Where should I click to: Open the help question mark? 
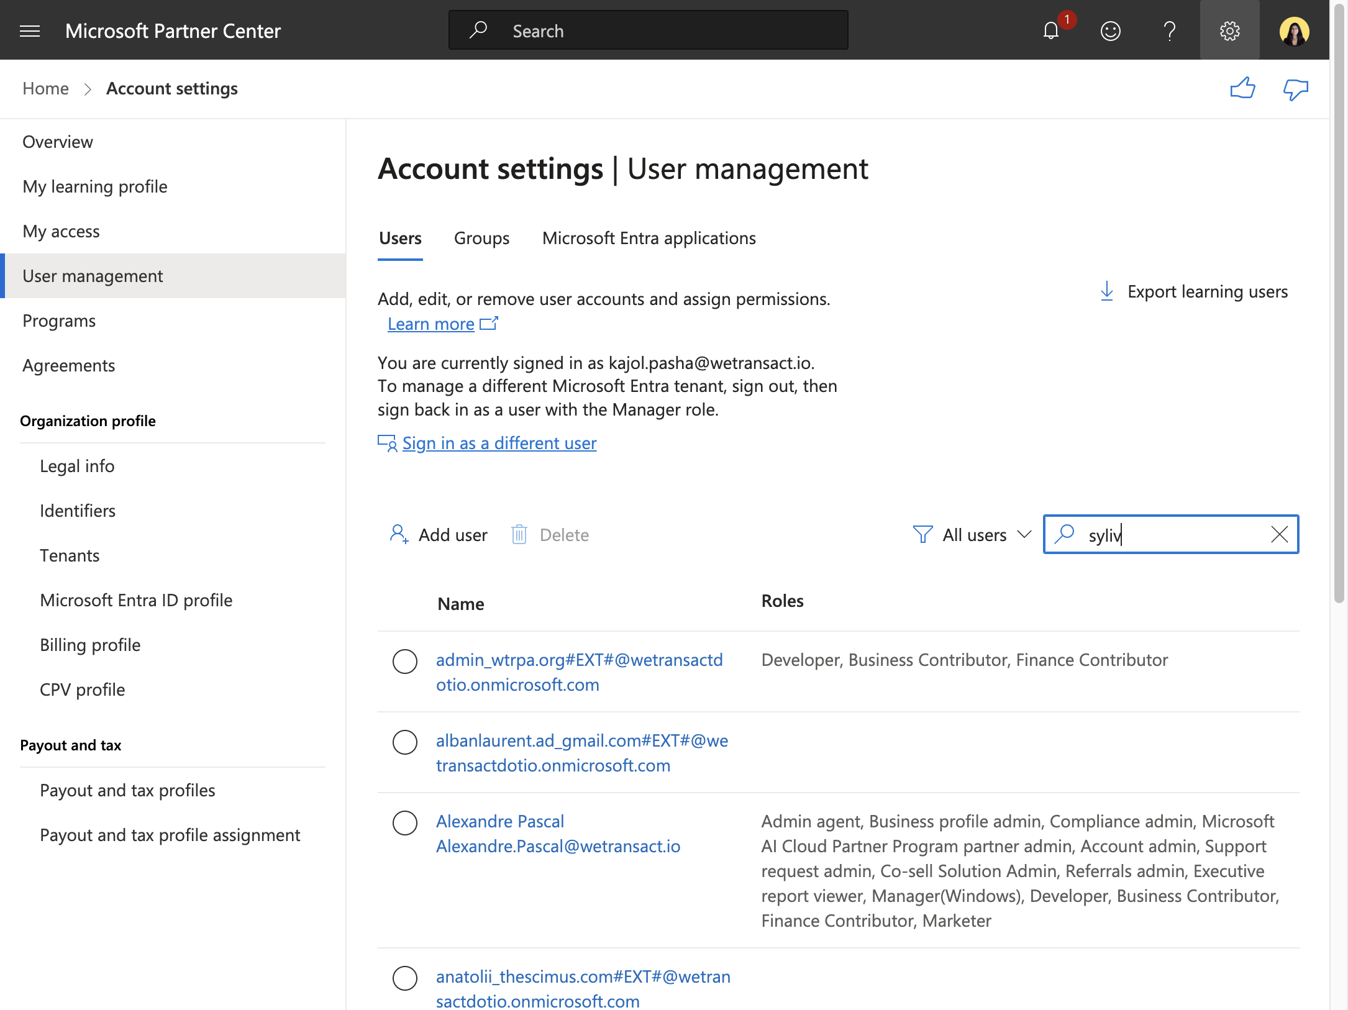click(1170, 30)
